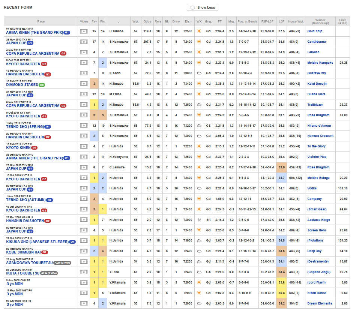Play video for 18 Mar 2012 Hanshin Daishoten

coord(84,73)
